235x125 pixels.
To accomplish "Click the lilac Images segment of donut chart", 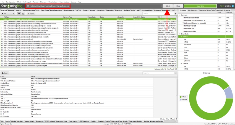I will point(229,93).
